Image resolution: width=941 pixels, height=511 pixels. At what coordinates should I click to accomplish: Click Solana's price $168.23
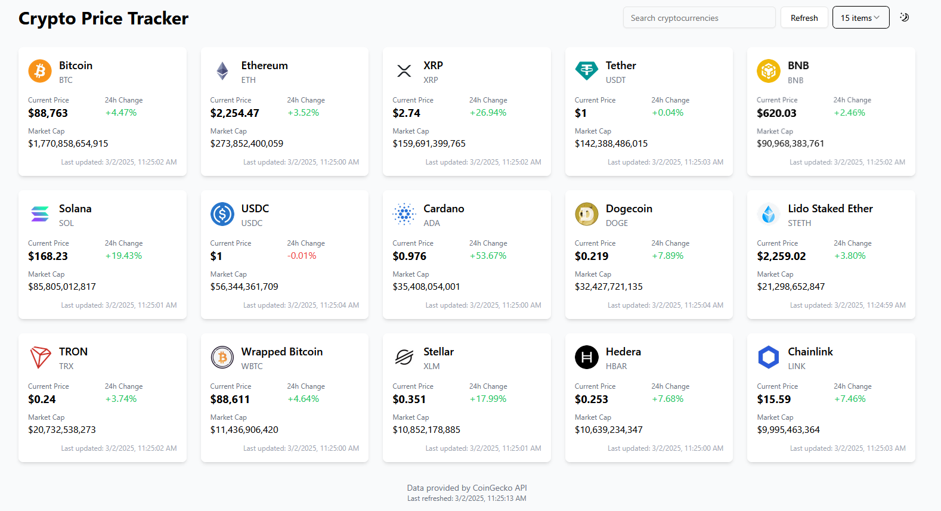coord(48,256)
